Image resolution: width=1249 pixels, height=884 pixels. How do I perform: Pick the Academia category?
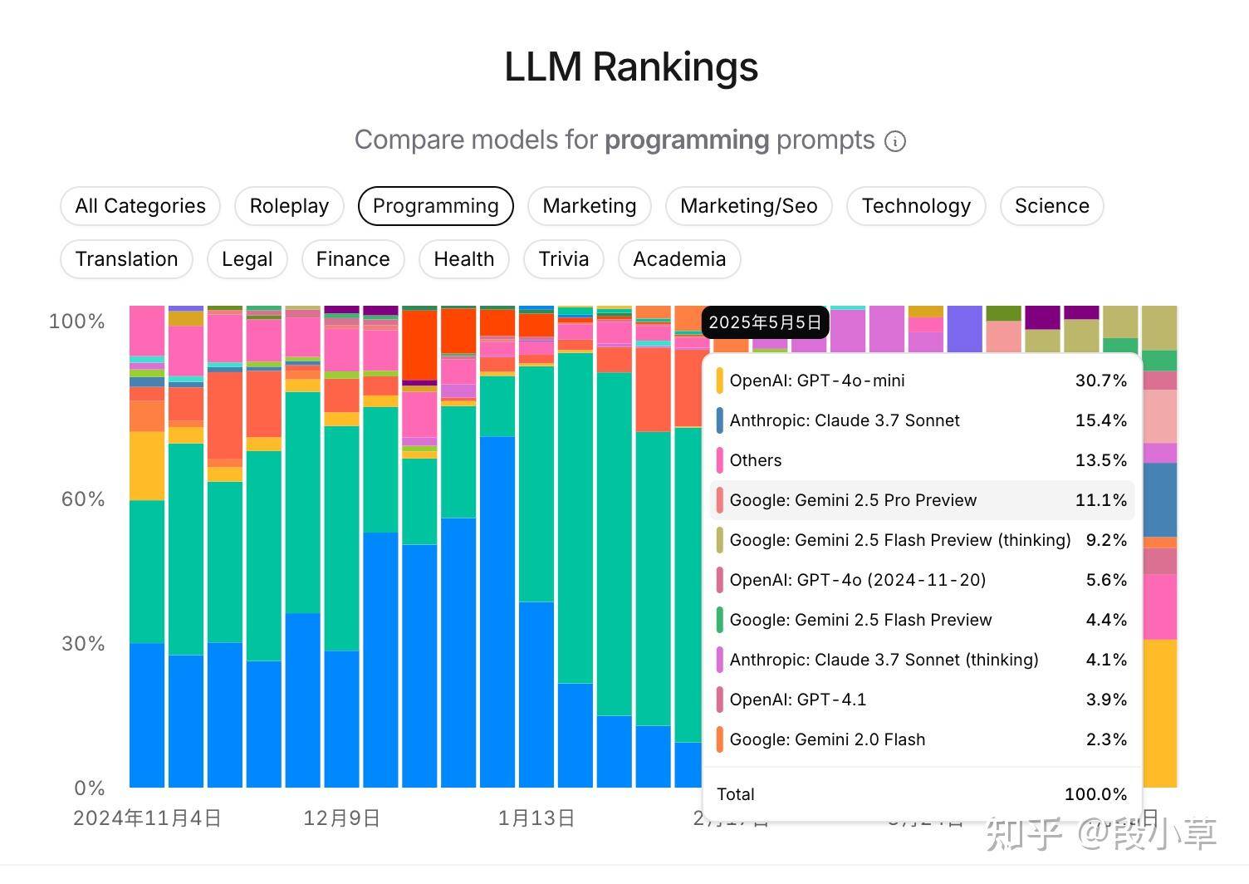[x=679, y=259]
